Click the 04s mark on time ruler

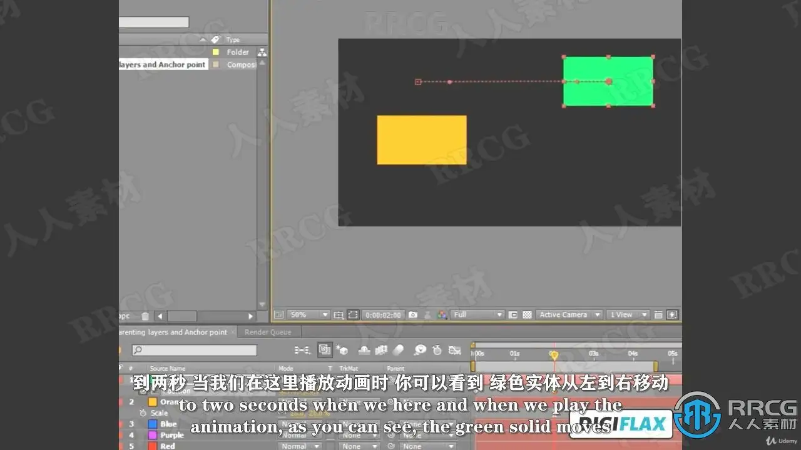point(633,354)
